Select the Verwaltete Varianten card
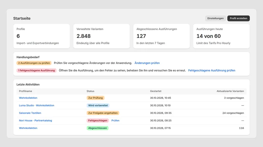Viewport: 263px width, 147px height. tap(102, 36)
